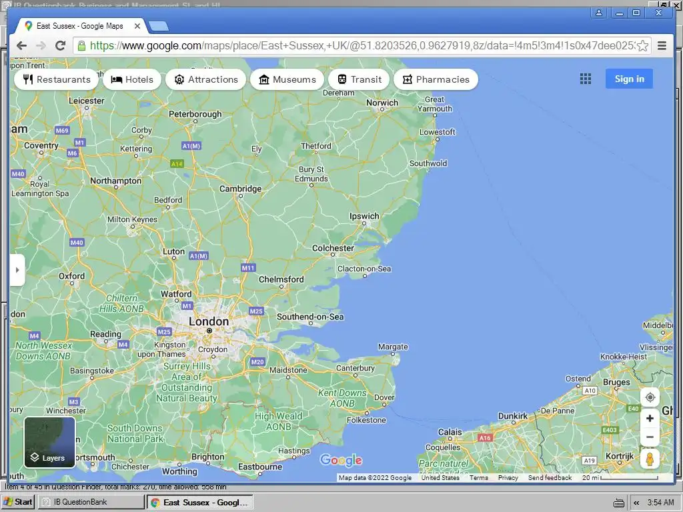Click the Margate label on map
Image resolution: width=683 pixels, height=512 pixels.
[393, 347]
